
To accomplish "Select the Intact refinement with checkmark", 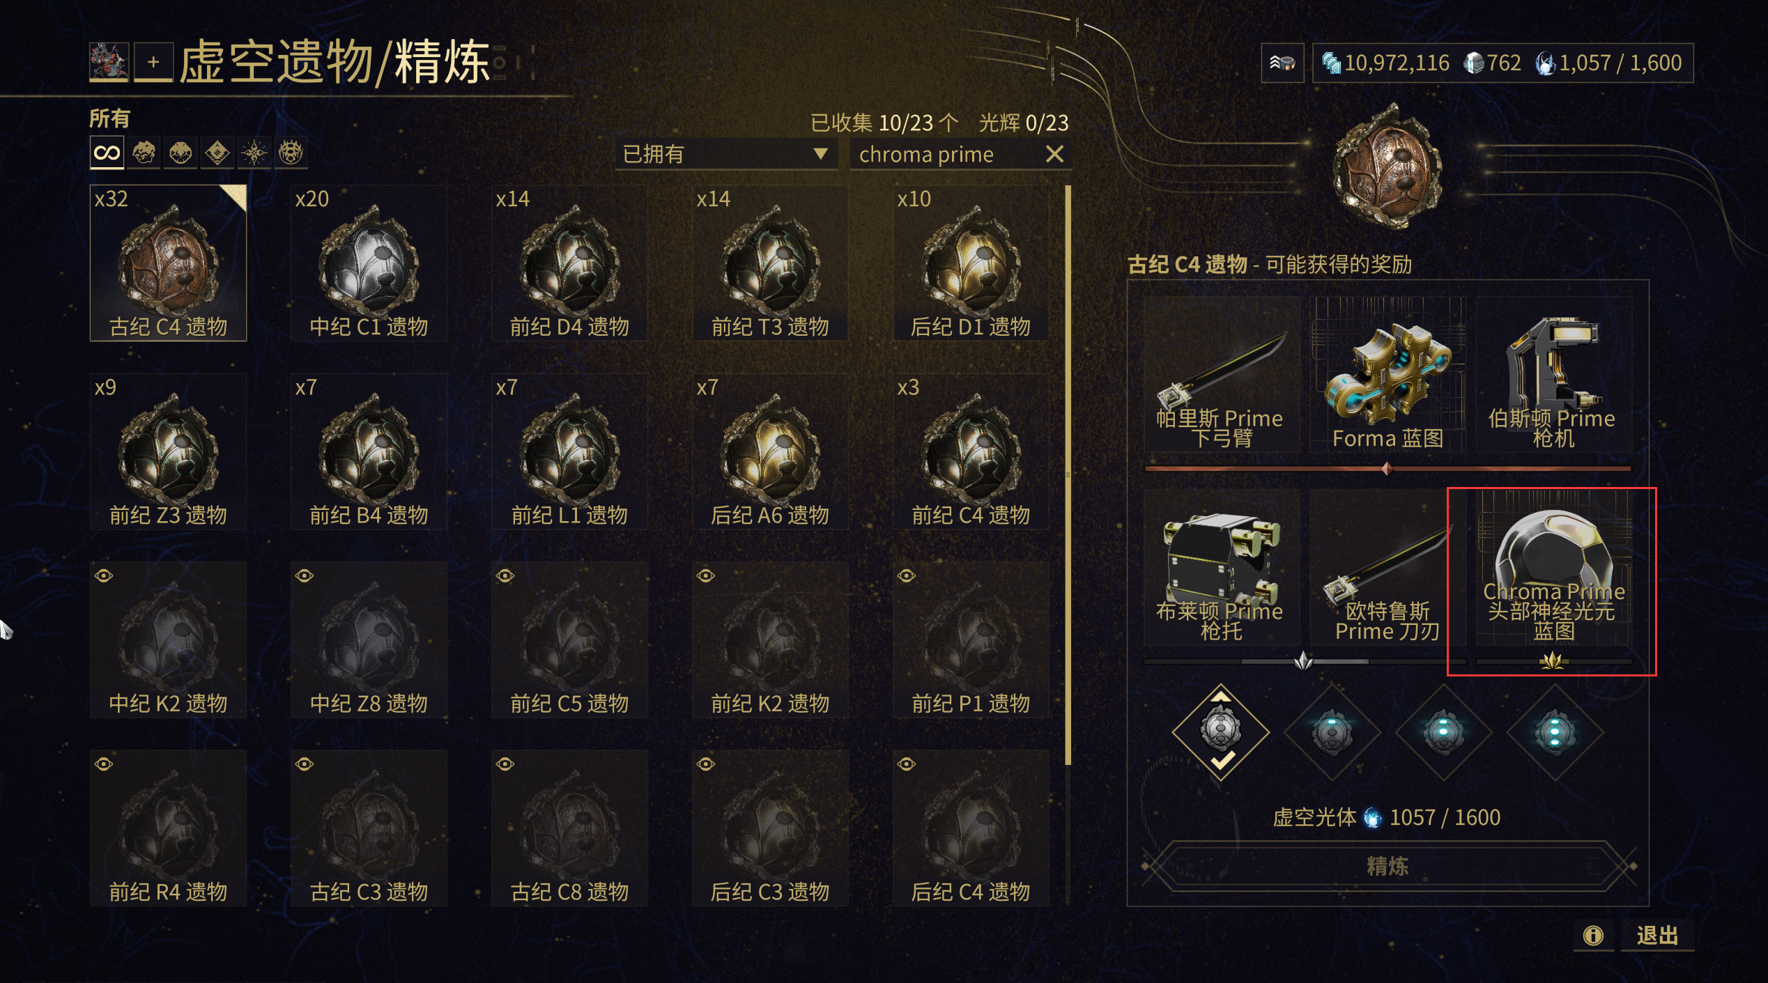I will pos(1221,732).
